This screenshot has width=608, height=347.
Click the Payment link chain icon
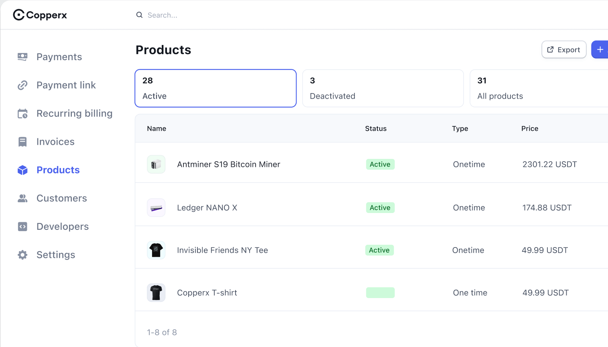22,85
